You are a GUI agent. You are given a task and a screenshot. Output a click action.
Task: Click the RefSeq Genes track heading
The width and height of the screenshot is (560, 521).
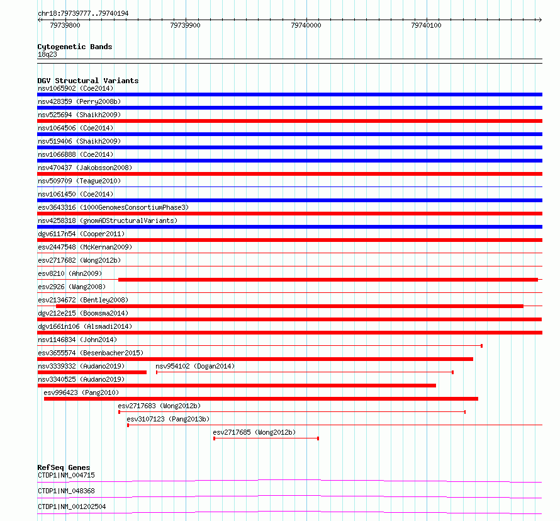point(64,467)
